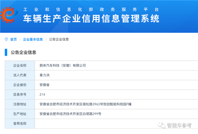This screenshot has height=134, width=198.
Task: Select production address with 白塔路299号
Action: pos(70,114)
